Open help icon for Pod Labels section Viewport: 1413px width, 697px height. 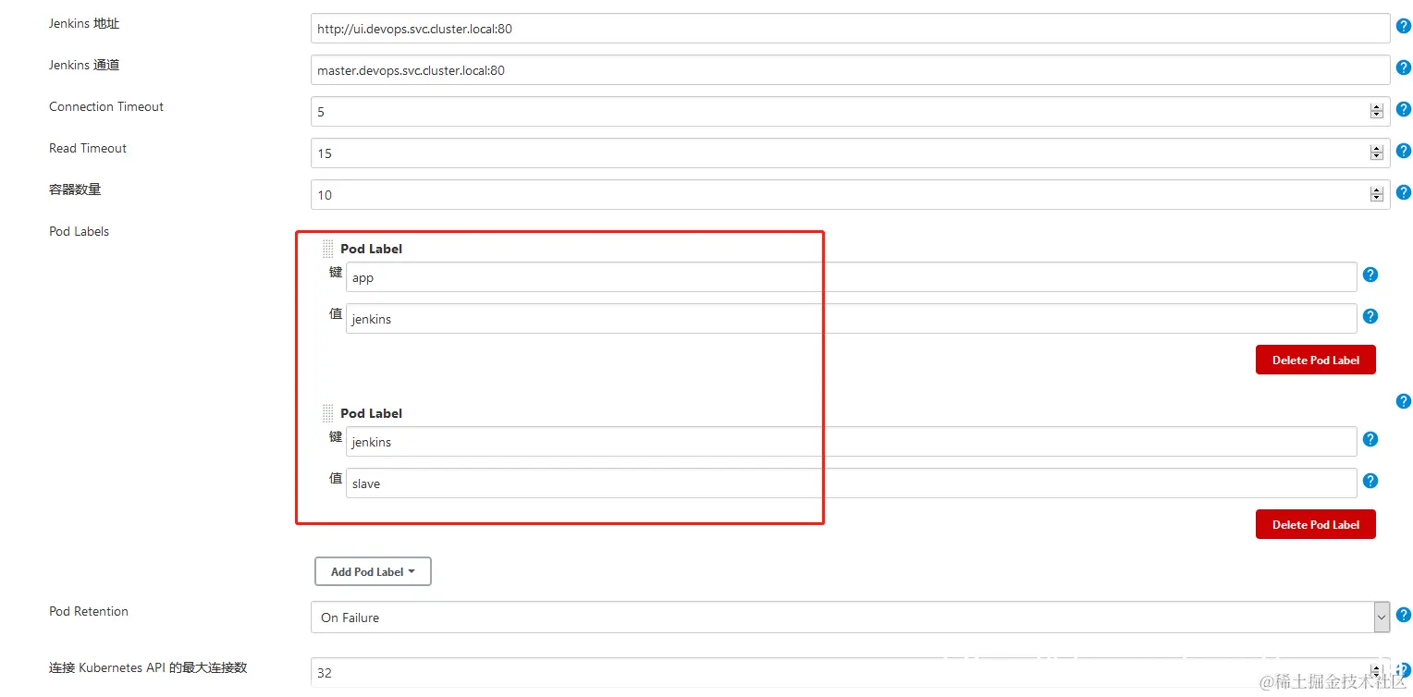tap(1403, 401)
